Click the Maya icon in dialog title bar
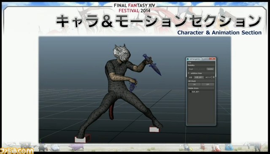 coord(188,59)
